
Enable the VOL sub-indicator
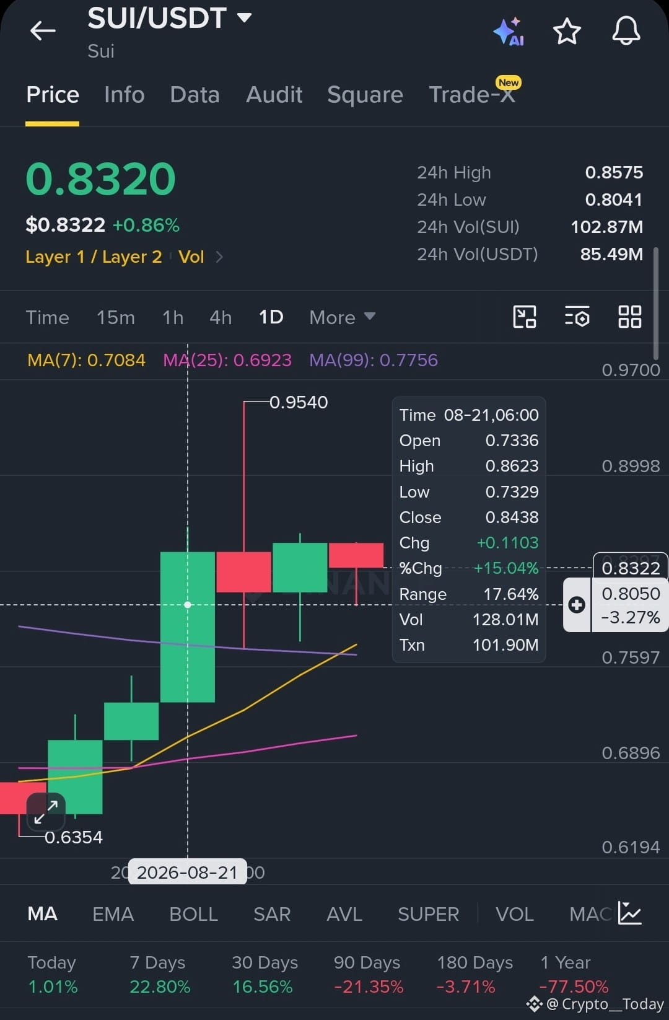click(514, 913)
